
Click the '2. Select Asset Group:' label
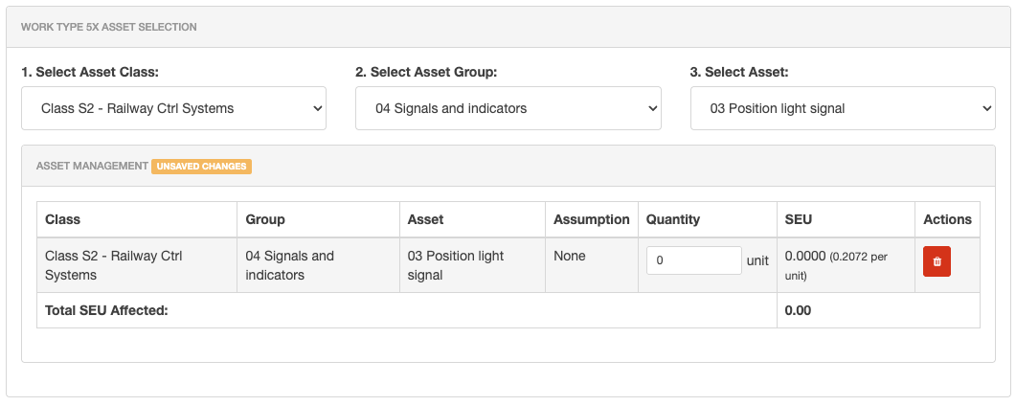point(426,72)
